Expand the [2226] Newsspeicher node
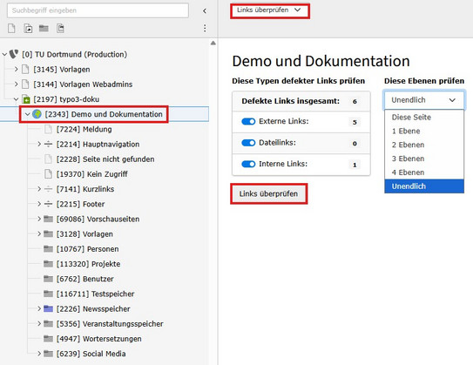 pyautogui.click(x=39, y=308)
